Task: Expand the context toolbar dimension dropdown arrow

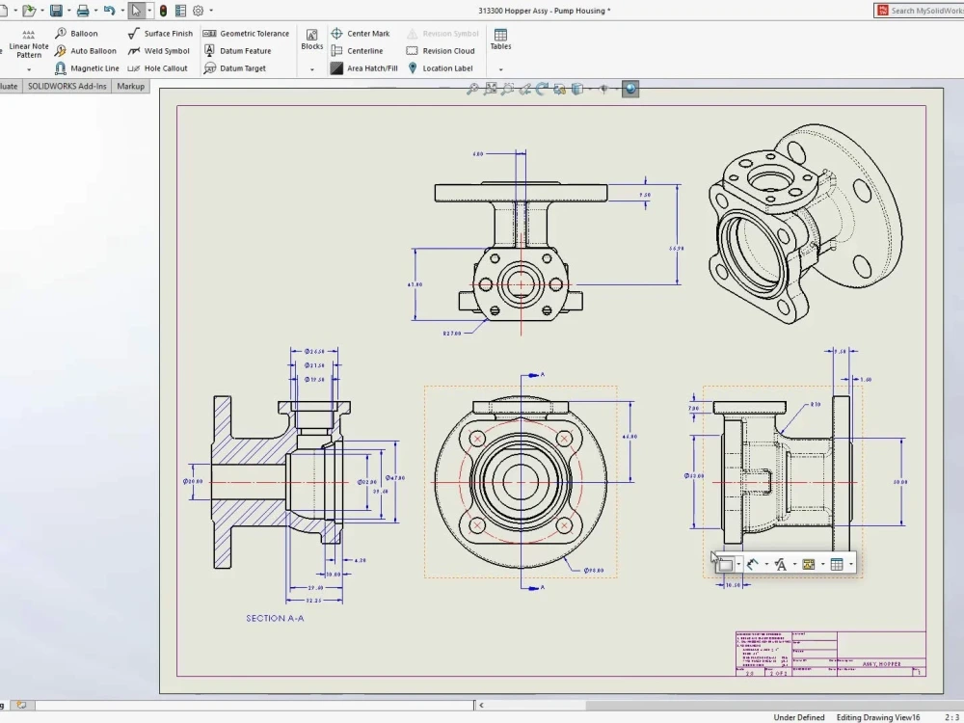Action: [766, 564]
